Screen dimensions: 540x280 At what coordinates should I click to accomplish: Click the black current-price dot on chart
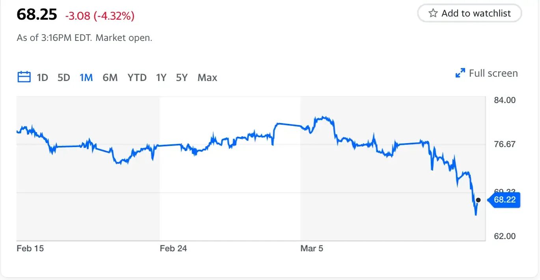[x=478, y=200]
